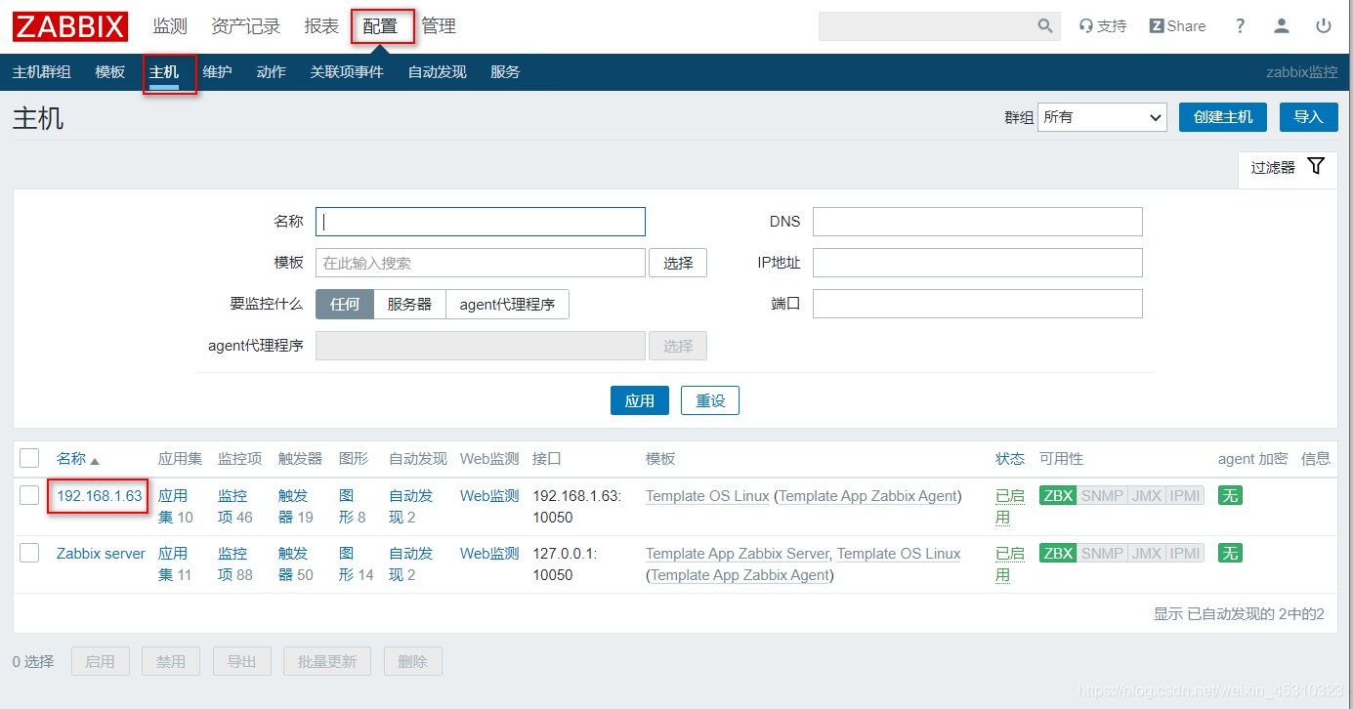
Task: Click encryption 无 badge for 192.168.1.63
Action: [1230, 496]
